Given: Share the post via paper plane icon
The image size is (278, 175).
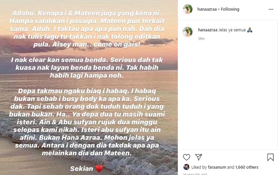Looking at the screenshot, I should click(x=198, y=157).
